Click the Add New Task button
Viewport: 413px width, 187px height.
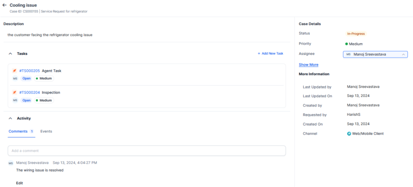270,54
